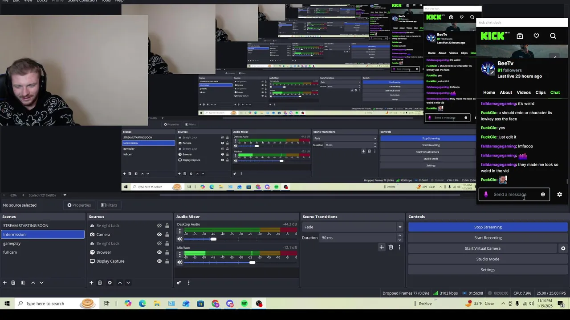
Task: Add a new scene with plus icon
Action: pos(4,283)
